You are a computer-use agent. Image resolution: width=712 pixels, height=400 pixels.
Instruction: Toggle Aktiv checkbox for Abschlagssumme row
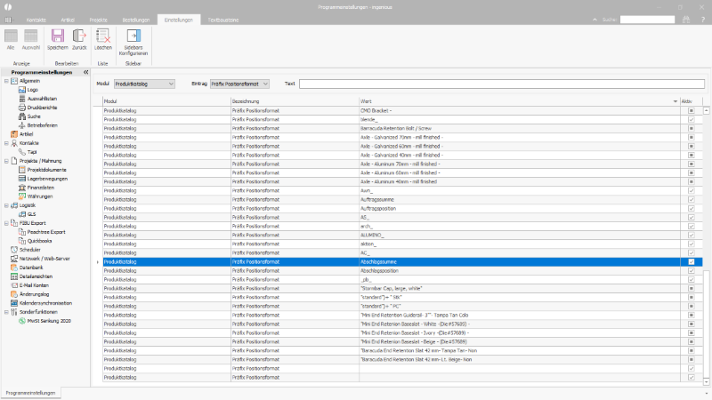[x=692, y=261]
